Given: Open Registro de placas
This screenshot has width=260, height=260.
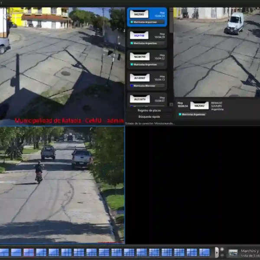Looking at the screenshot, I should click(x=149, y=110).
